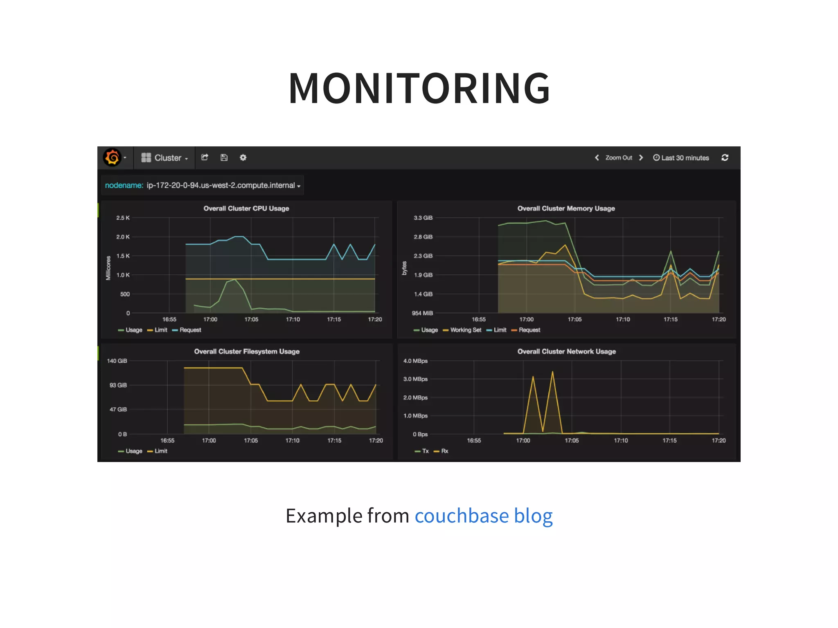Expand the nodename variable dropdown
The width and height of the screenshot is (838, 628).
(x=224, y=186)
